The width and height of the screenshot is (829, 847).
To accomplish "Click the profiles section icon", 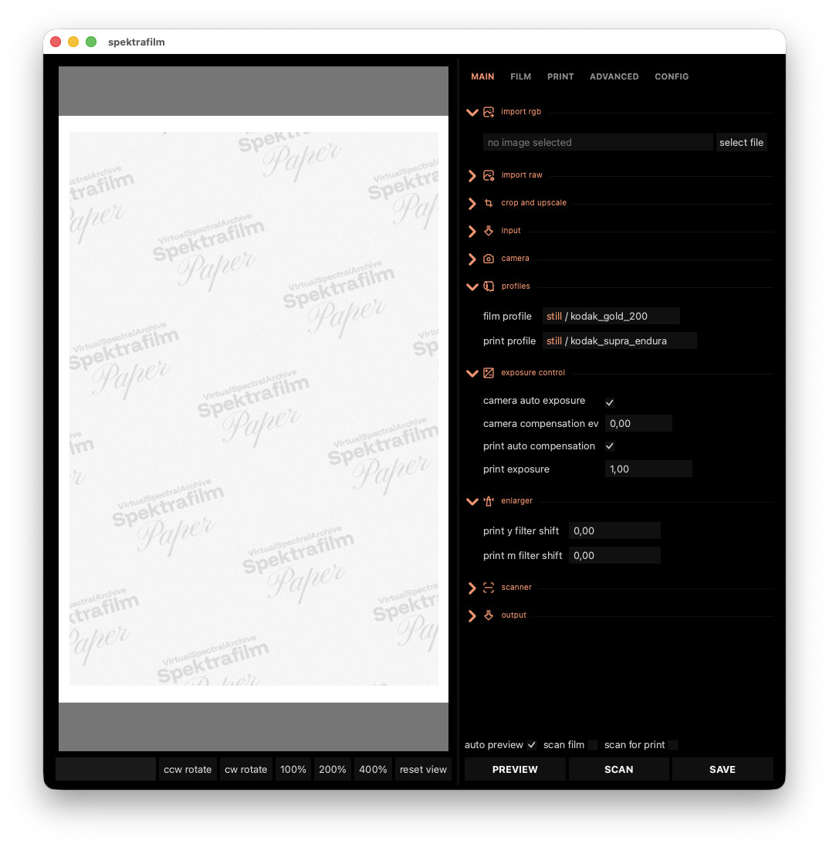I will (x=489, y=286).
